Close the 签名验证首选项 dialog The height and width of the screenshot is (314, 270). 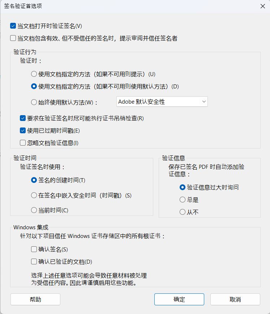click(x=262, y=6)
